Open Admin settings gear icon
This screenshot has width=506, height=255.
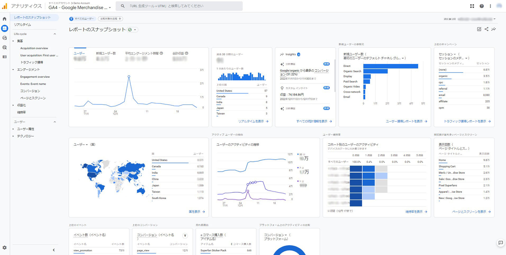5,247
